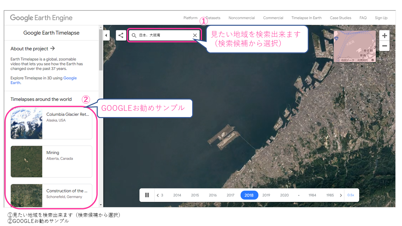Image resolution: width=402 pixels, height=226 pixels.
Task: Advance timeline with right chevron
Action: 341,195
